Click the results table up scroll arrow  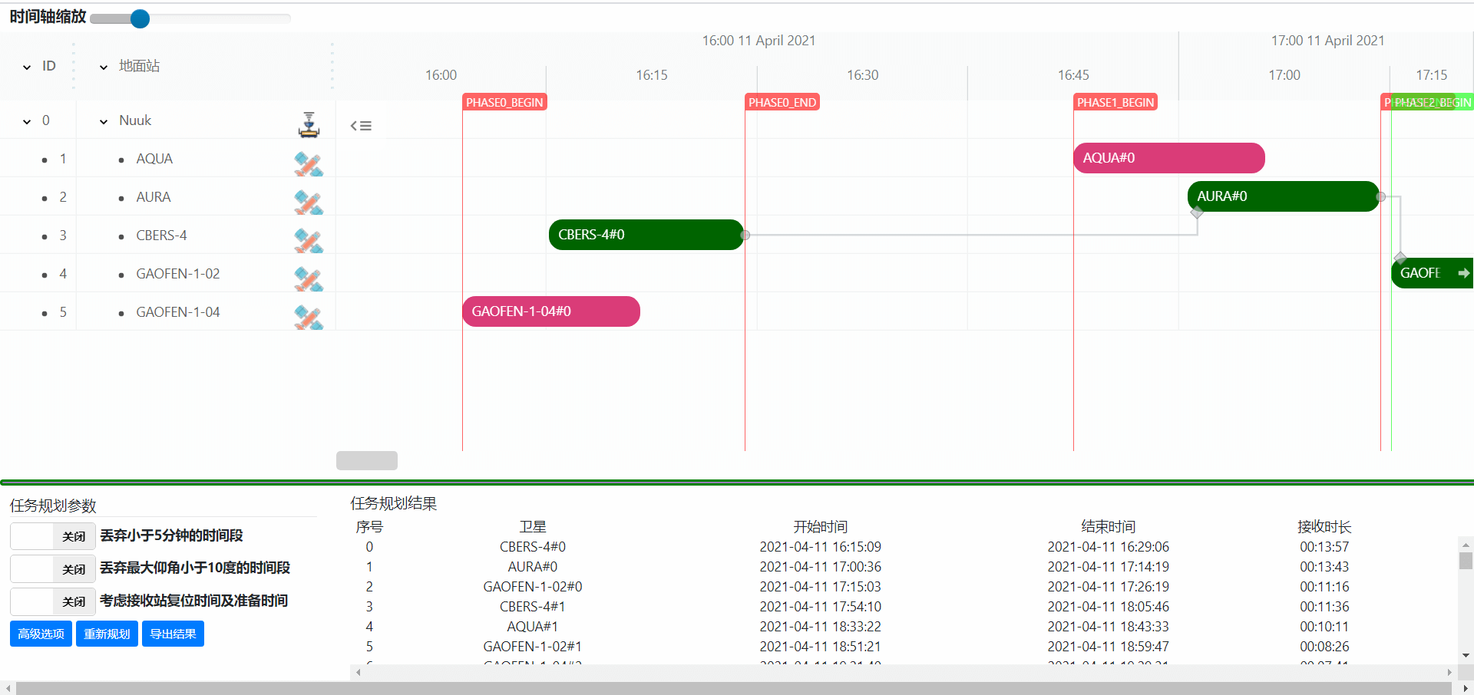coord(1466,544)
